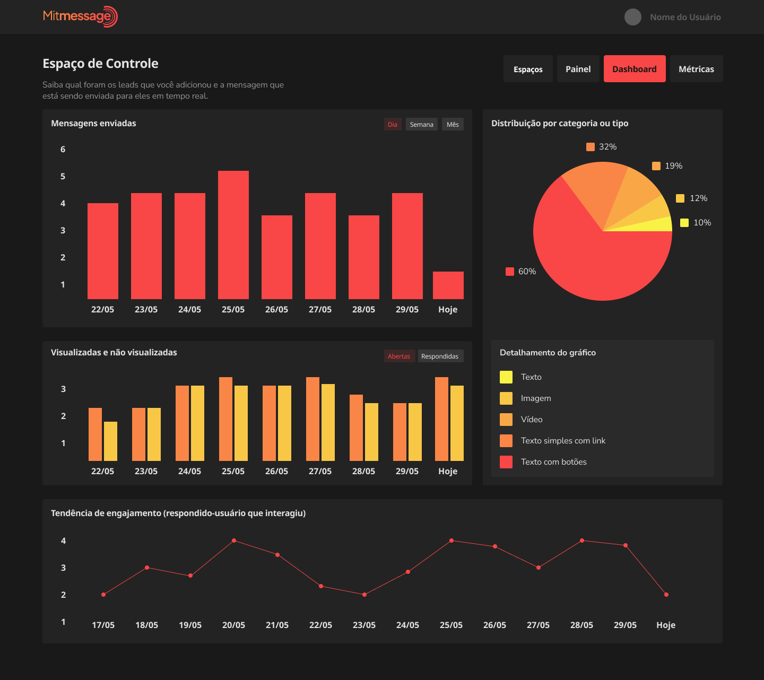
Task: Click the Hoje bar in Mensagens enviadas
Action: tap(448, 285)
